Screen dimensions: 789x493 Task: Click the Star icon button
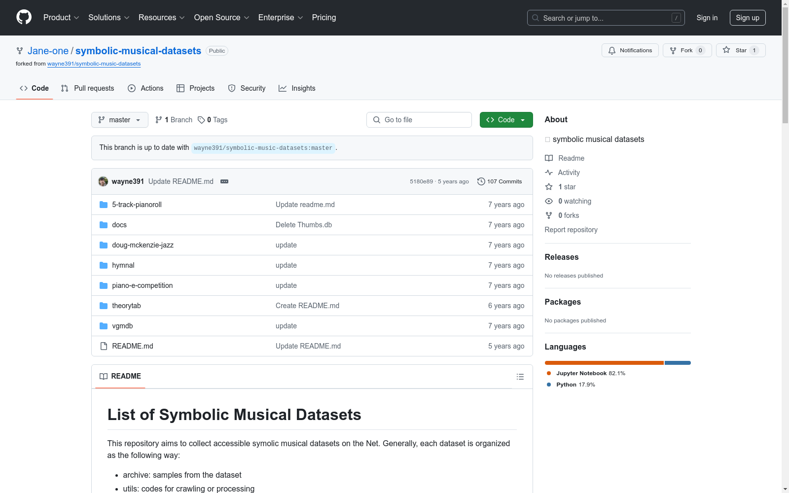point(726,50)
